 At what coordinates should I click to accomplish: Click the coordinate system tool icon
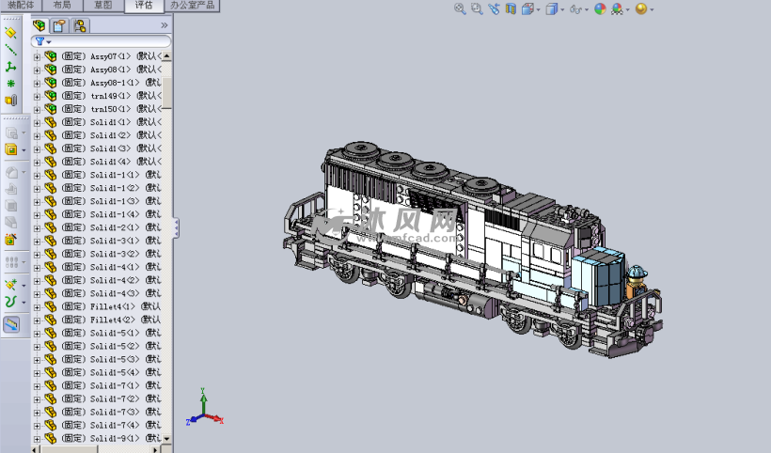tap(11, 67)
